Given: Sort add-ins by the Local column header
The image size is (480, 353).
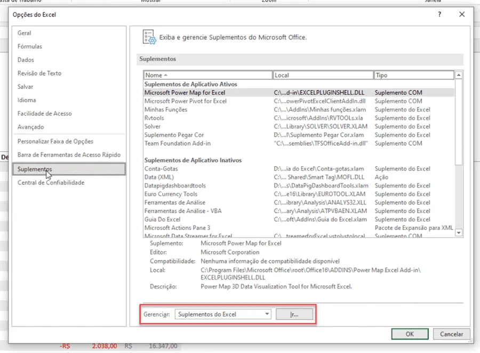Looking at the screenshot, I should (x=323, y=75).
